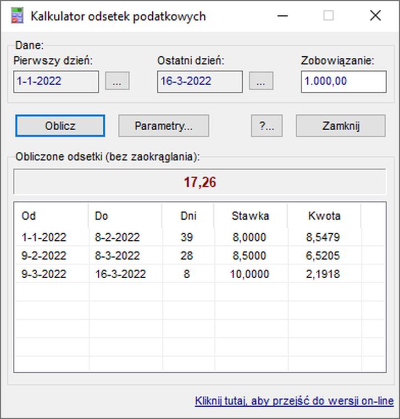Follow the on-line version link

294,401
